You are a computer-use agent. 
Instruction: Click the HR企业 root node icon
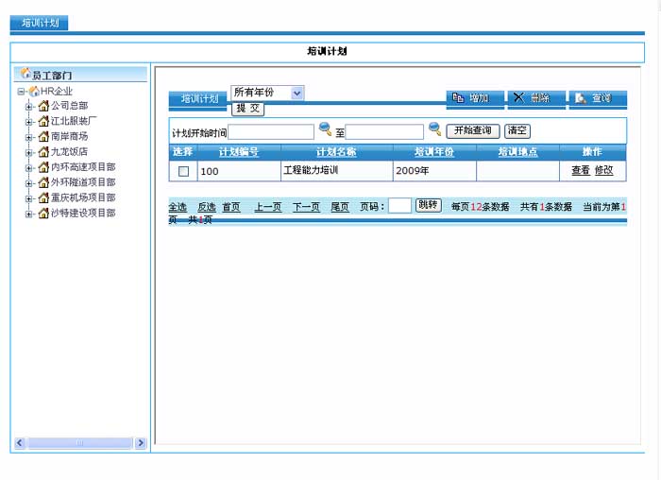coord(34,91)
